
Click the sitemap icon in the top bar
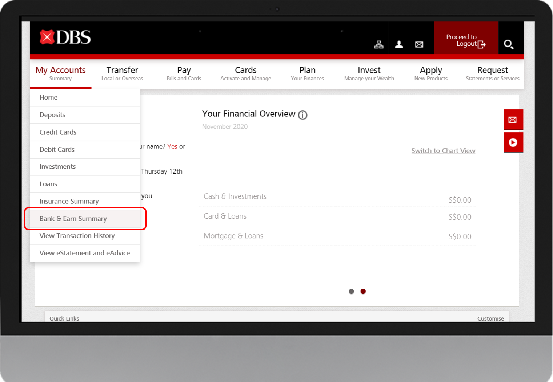point(378,44)
